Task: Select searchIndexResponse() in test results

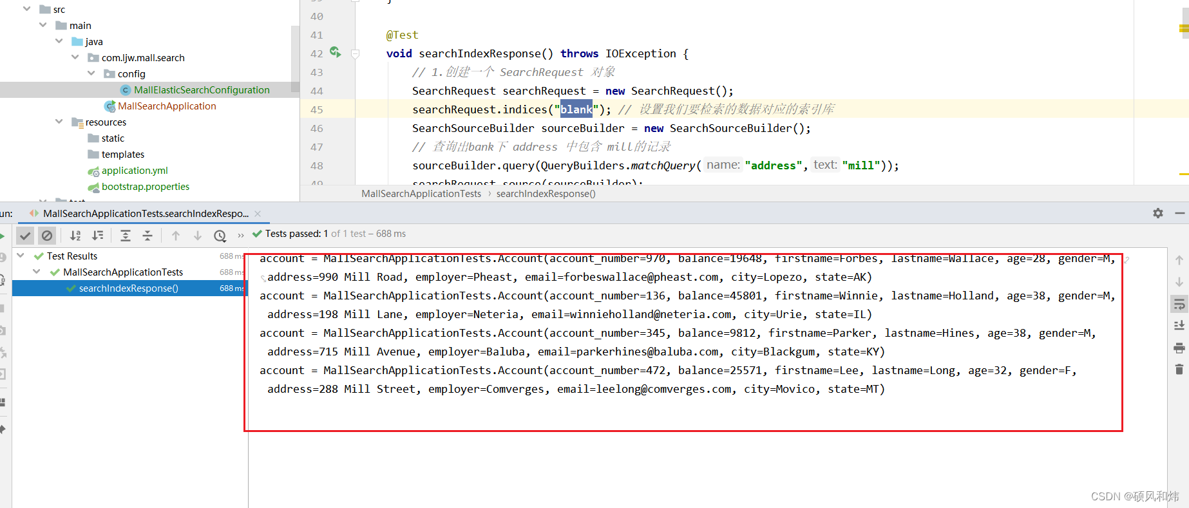Action: click(x=129, y=288)
